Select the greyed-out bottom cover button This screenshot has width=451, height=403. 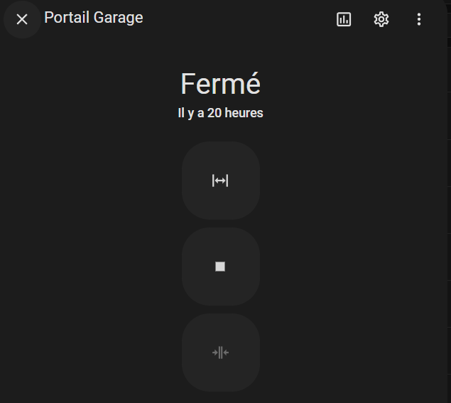(x=221, y=353)
